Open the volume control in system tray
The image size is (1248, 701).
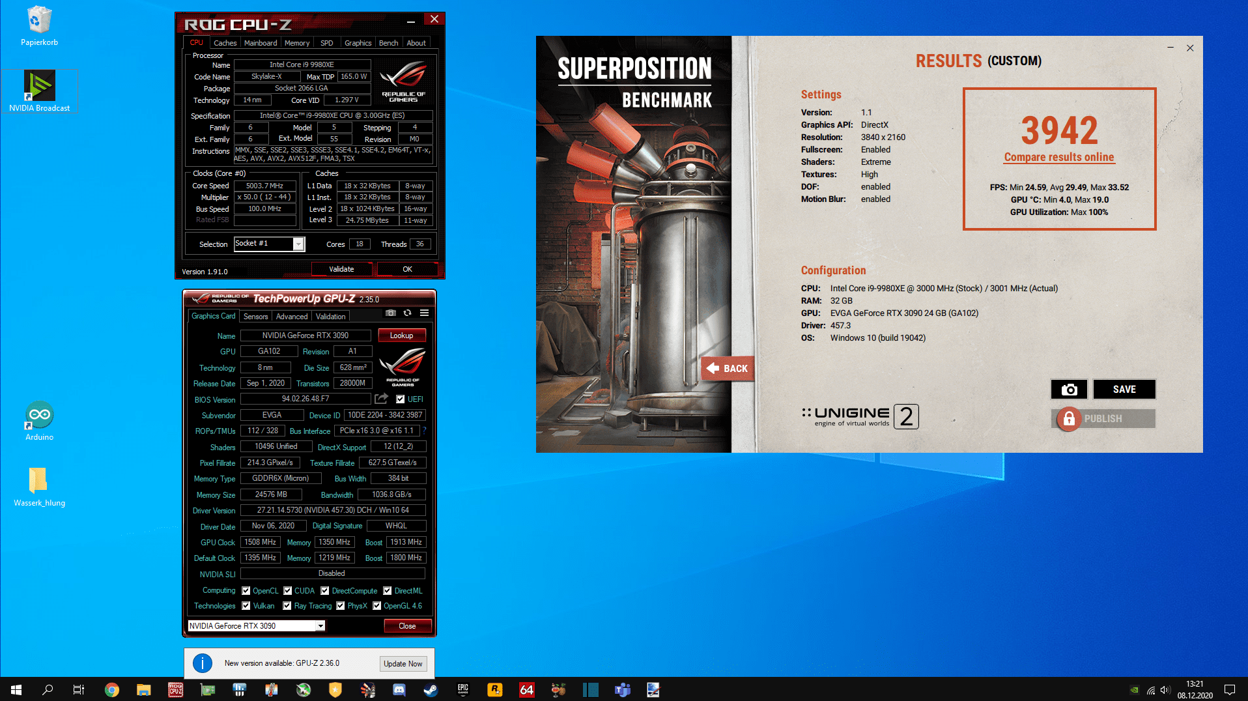[1165, 690]
